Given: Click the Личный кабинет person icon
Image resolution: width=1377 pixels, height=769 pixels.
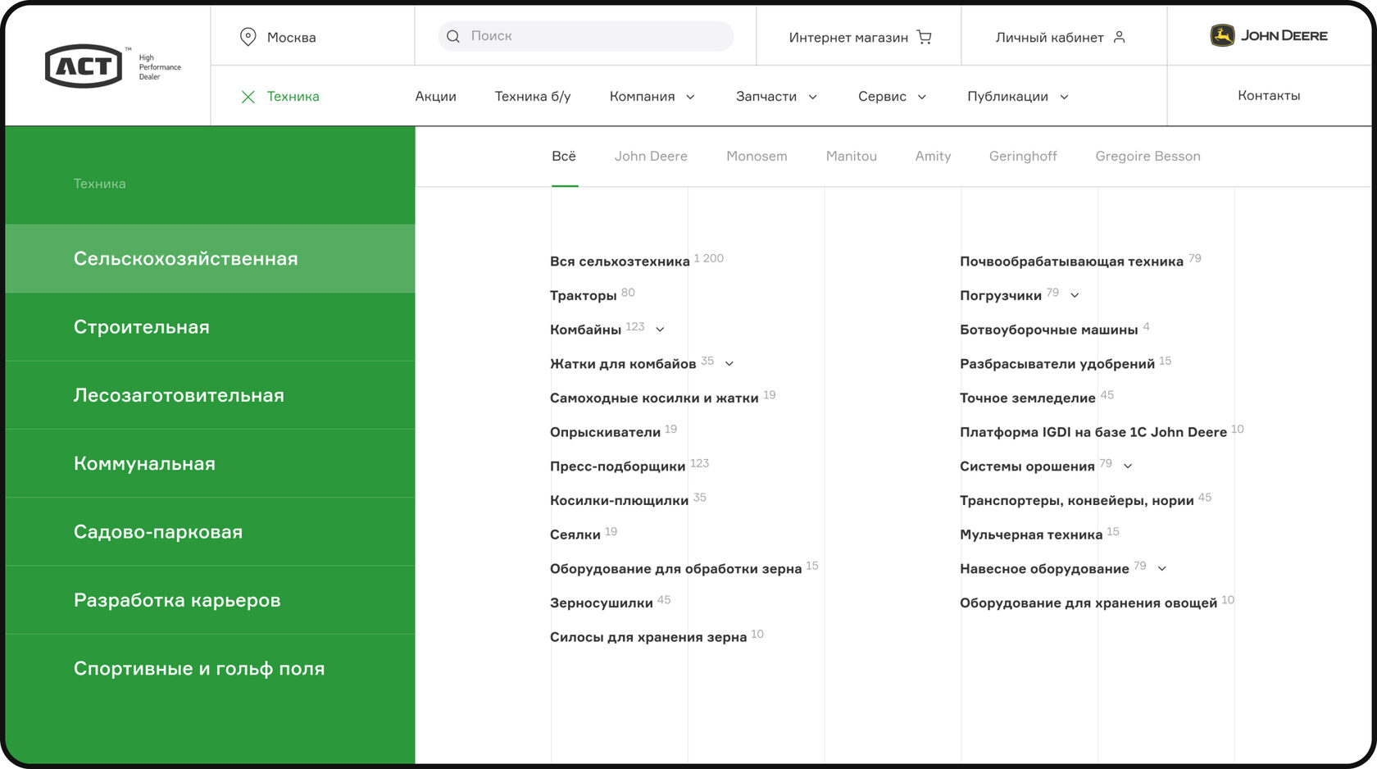Looking at the screenshot, I should [1120, 37].
